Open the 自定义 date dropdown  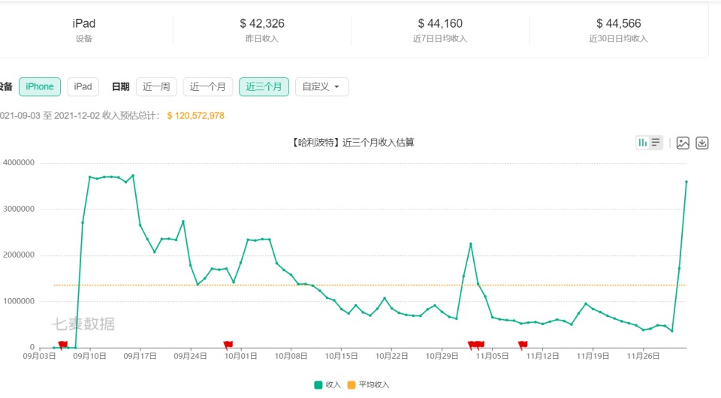321,87
